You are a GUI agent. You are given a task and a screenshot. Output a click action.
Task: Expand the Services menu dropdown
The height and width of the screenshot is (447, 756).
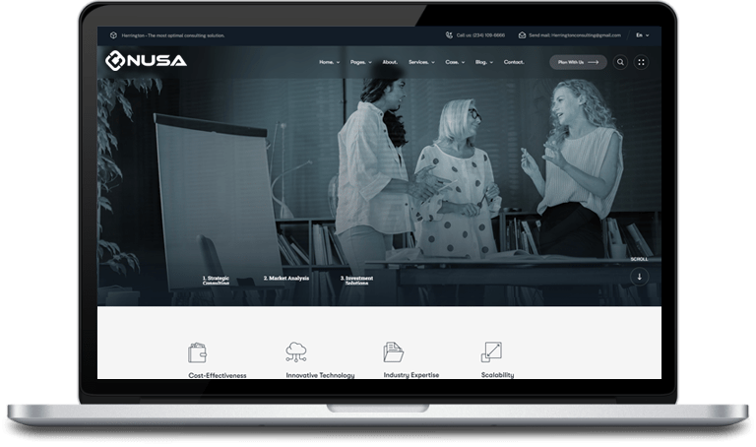click(x=422, y=62)
